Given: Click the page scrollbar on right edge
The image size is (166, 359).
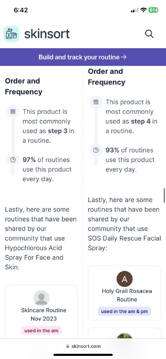Looking at the screenshot, I should [x=164, y=195].
